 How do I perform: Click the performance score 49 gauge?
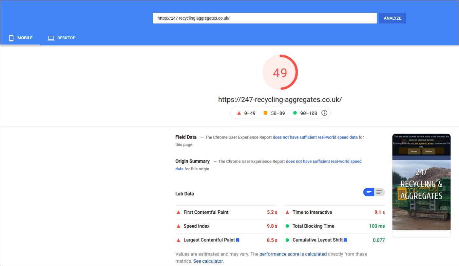(x=280, y=72)
